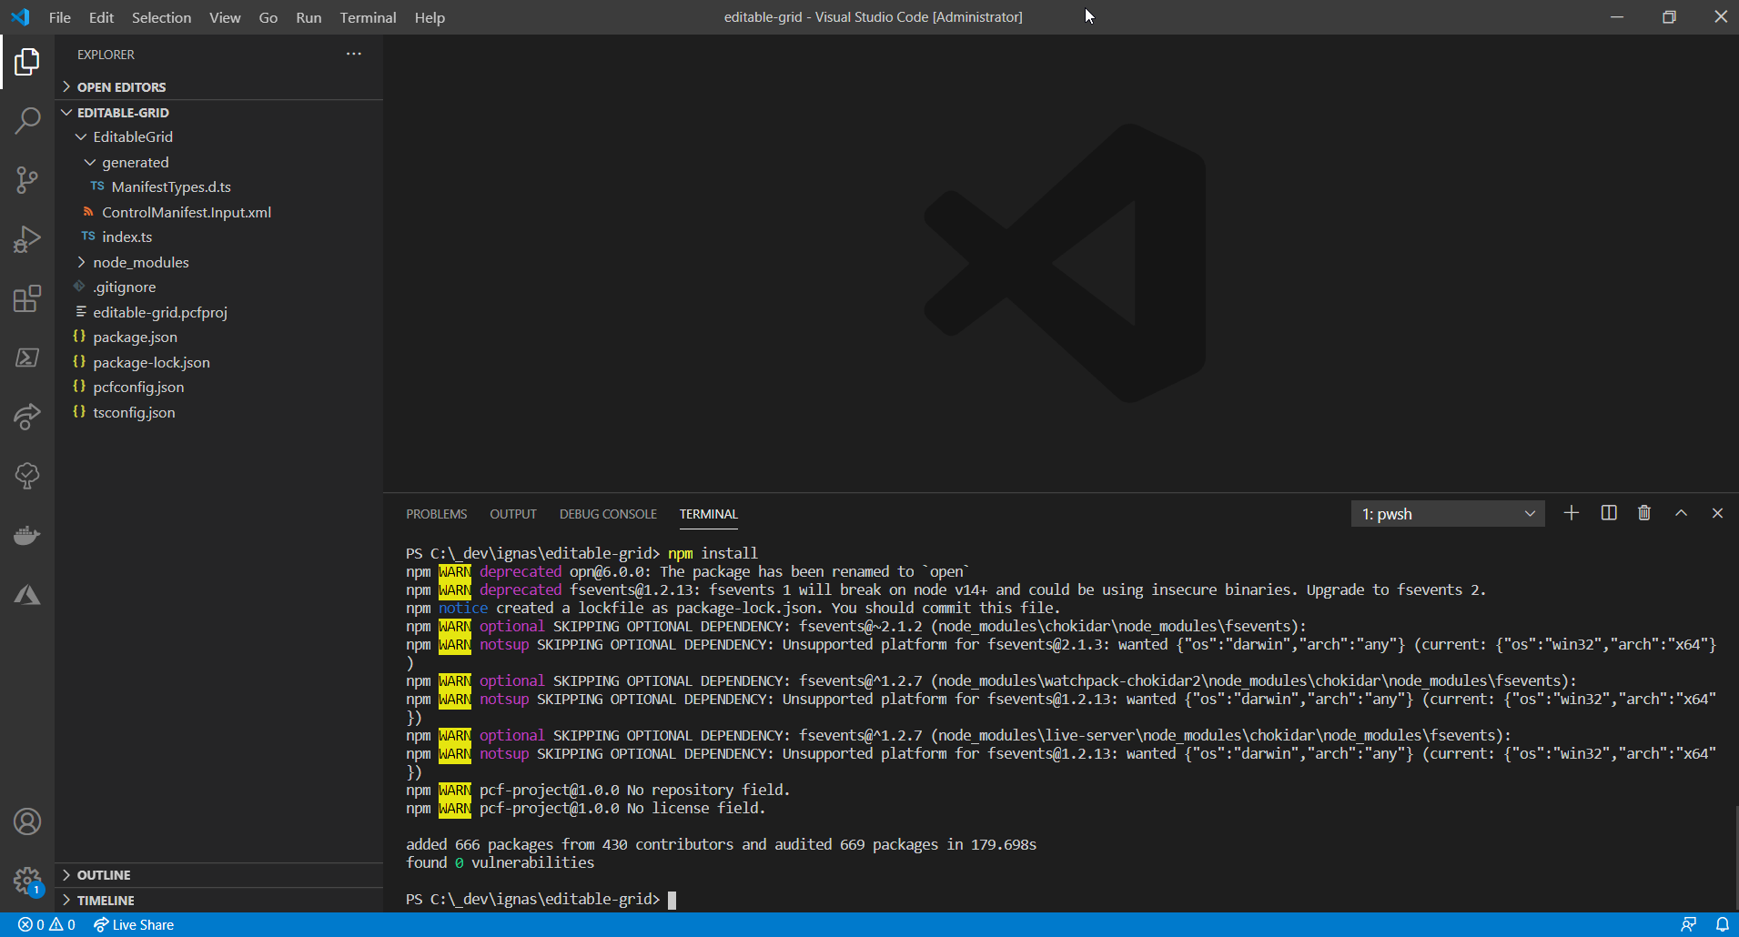Switch to the Debug Console tab
The height and width of the screenshot is (937, 1739).
(608, 514)
